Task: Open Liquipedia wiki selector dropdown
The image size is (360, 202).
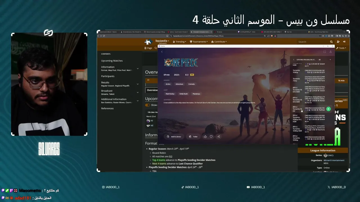Action: 162,42
